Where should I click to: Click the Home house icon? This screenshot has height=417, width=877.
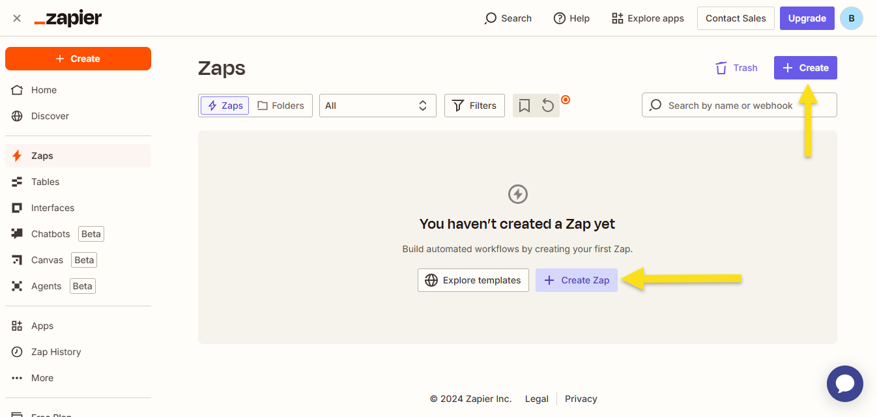pyautogui.click(x=18, y=90)
